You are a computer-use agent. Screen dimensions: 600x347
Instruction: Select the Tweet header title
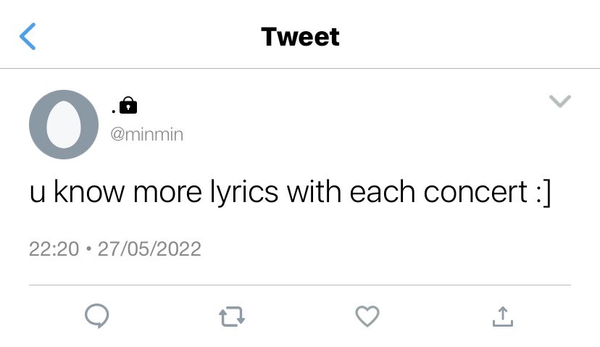tap(301, 37)
